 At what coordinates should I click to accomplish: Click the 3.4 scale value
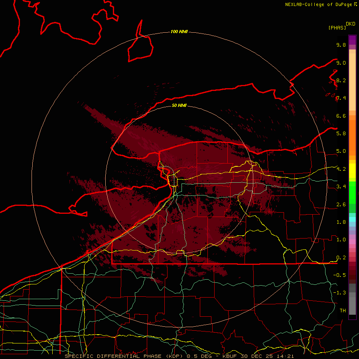[x=341, y=187]
